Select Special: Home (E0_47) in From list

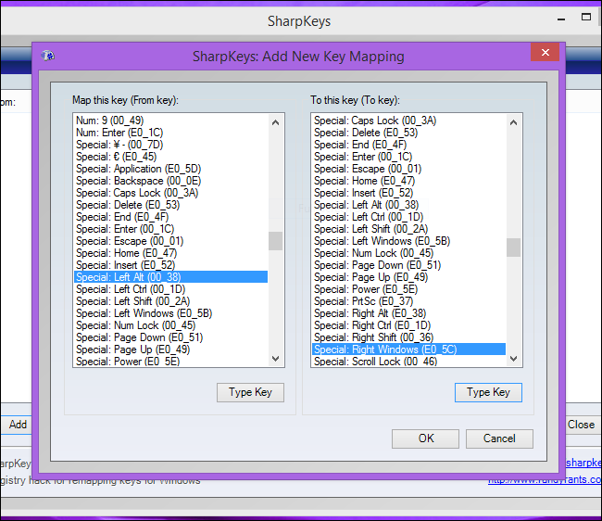tap(170, 253)
